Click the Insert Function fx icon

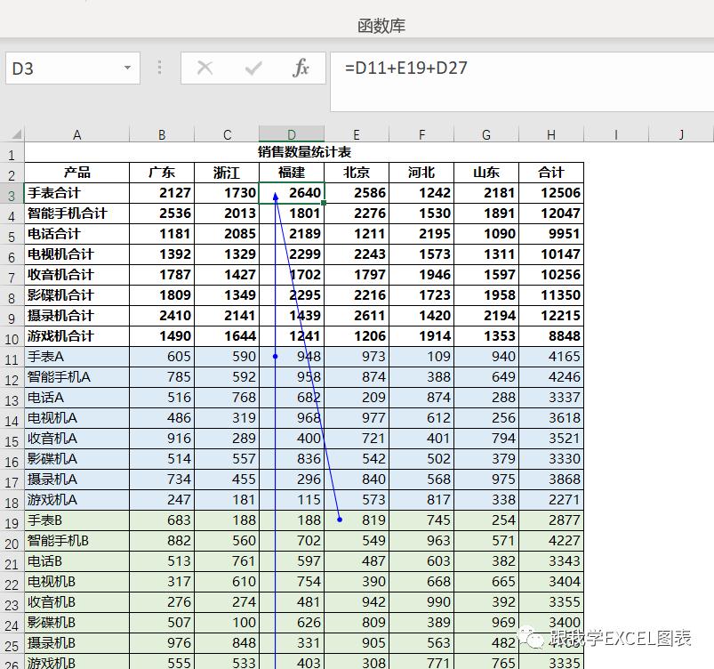click(301, 69)
